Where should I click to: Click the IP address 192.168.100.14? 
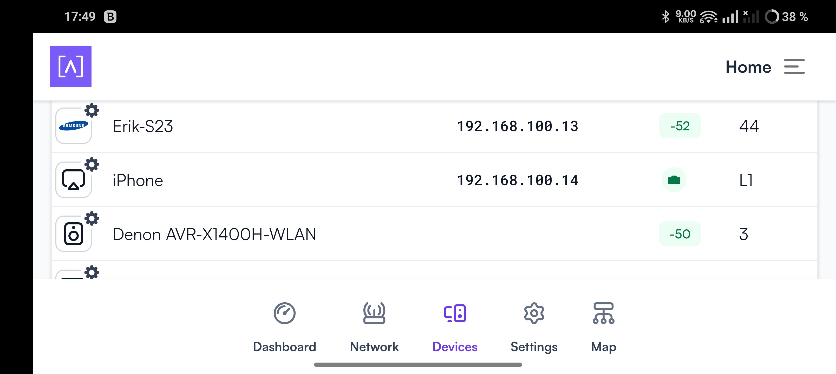click(x=517, y=180)
